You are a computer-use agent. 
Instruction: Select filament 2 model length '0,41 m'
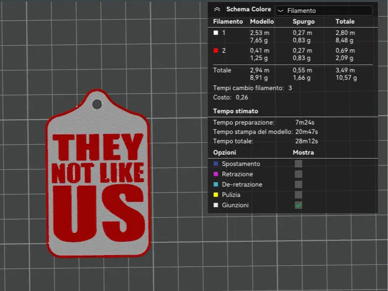[260, 51]
